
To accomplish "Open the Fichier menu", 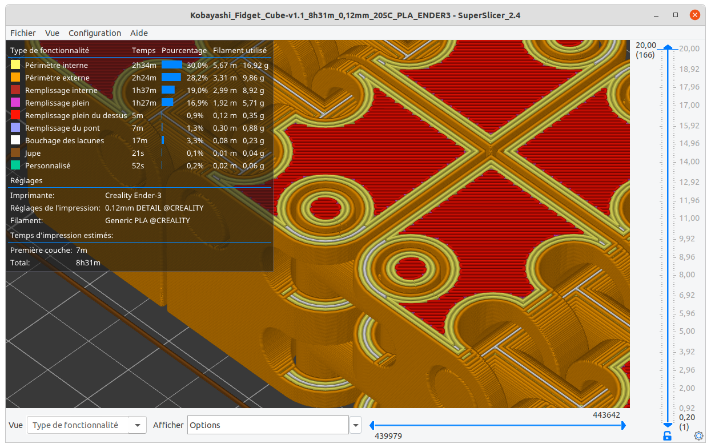I will click(23, 33).
